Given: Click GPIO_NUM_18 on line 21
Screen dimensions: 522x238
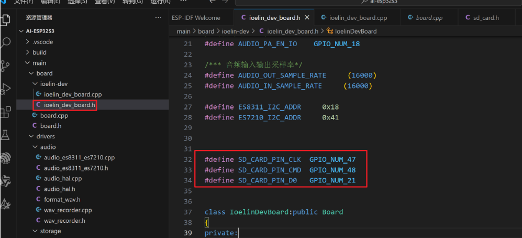Looking at the screenshot, I should click(x=337, y=44).
